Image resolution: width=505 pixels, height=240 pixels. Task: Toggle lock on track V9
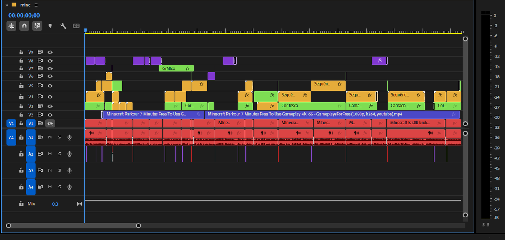point(21,52)
